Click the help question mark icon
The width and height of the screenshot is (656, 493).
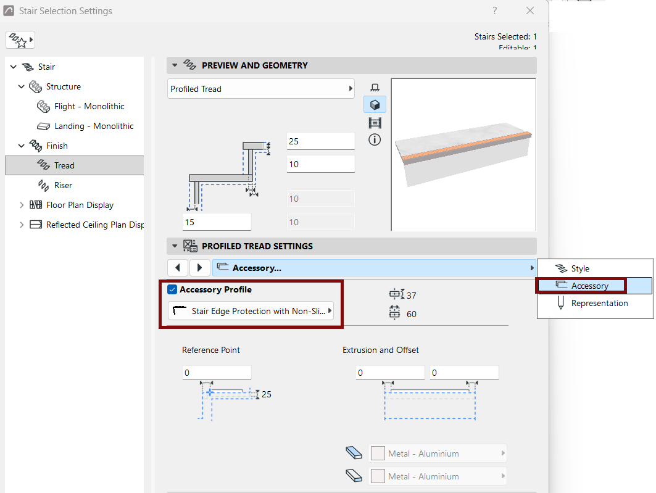tap(495, 10)
